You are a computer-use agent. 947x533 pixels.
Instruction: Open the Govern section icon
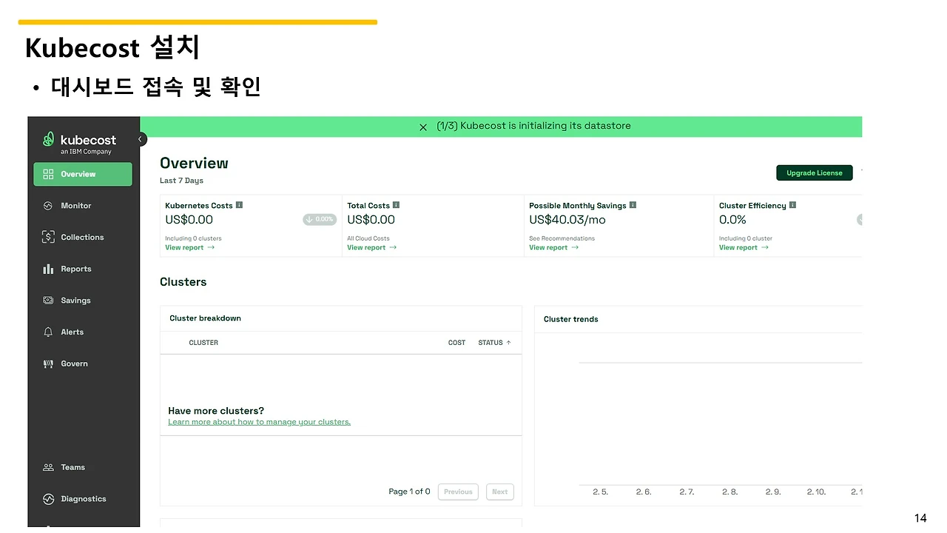pos(48,364)
